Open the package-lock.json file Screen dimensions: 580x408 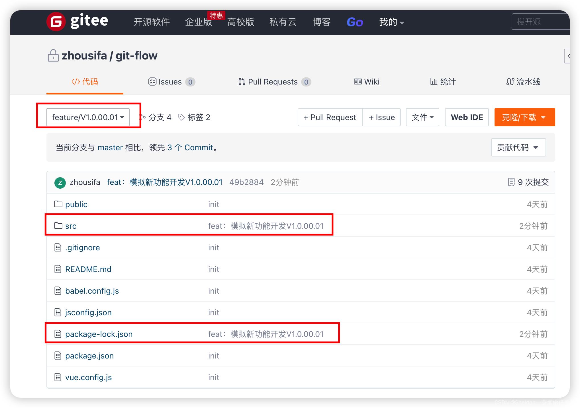click(x=99, y=334)
